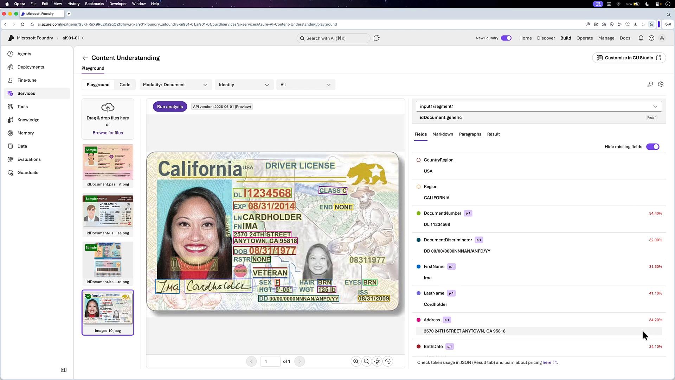Click the Address pink color dot
Viewport: 675px width, 380px height.
pyautogui.click(x=418, y=320)
